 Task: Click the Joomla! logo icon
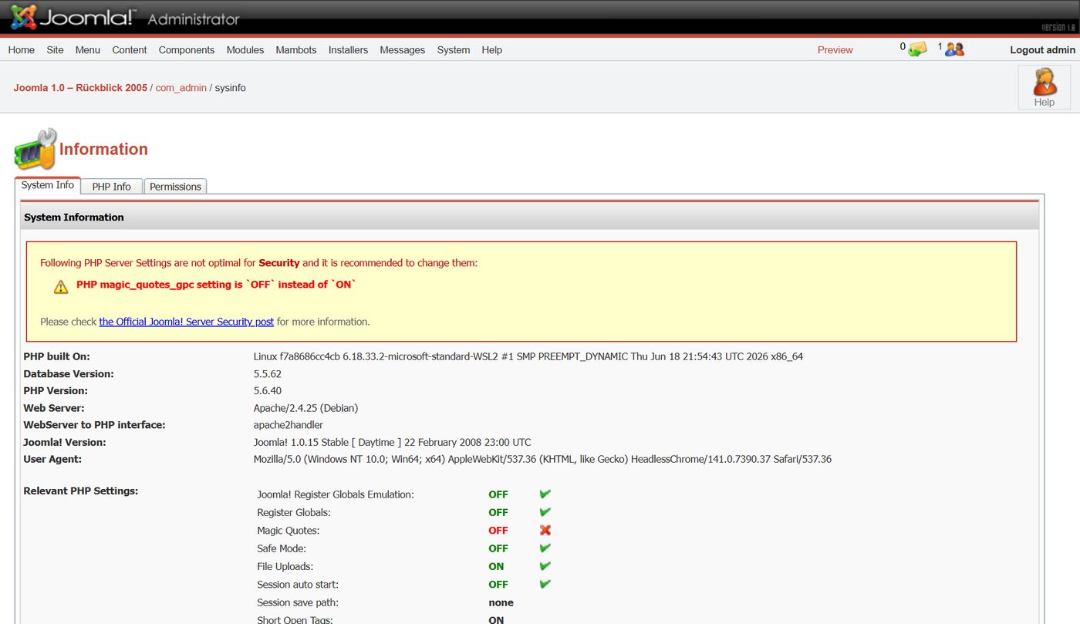click(x=24, y=17)
